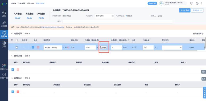
Task: Click the 补差 value 0.00元
Action: click(134, 47)
